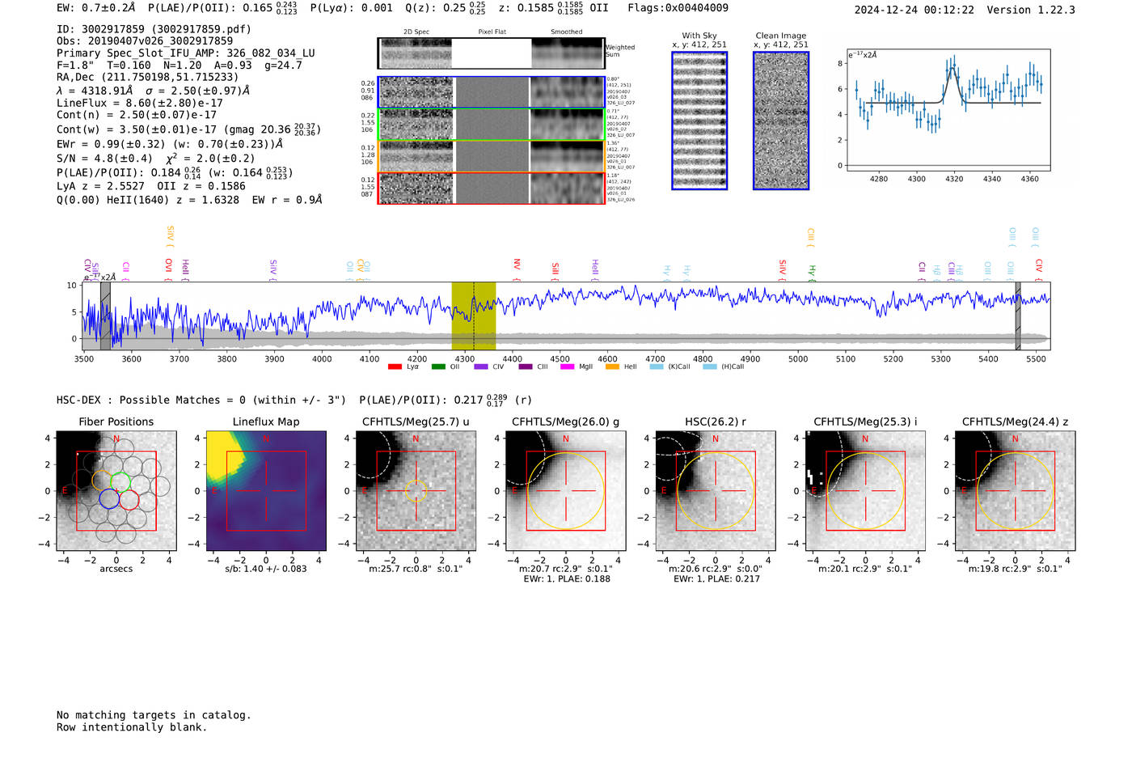Screen dimensions: 1132x771
Task: Open the CFHTLS/Meg(24.4) z-band cutout
Action: pos(1015,491)
